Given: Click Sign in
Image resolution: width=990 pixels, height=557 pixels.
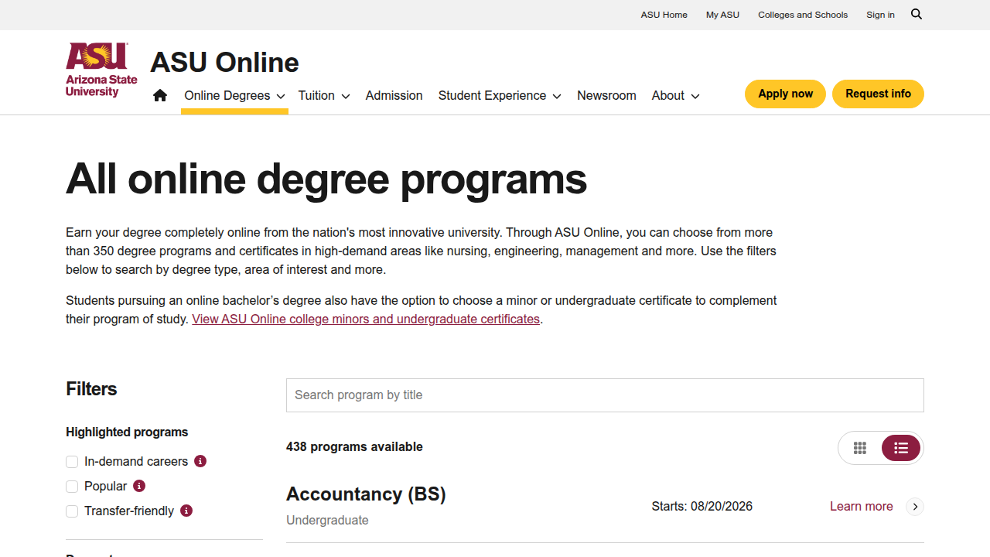Looking at the screenshot, I should [x=880, y=15].
